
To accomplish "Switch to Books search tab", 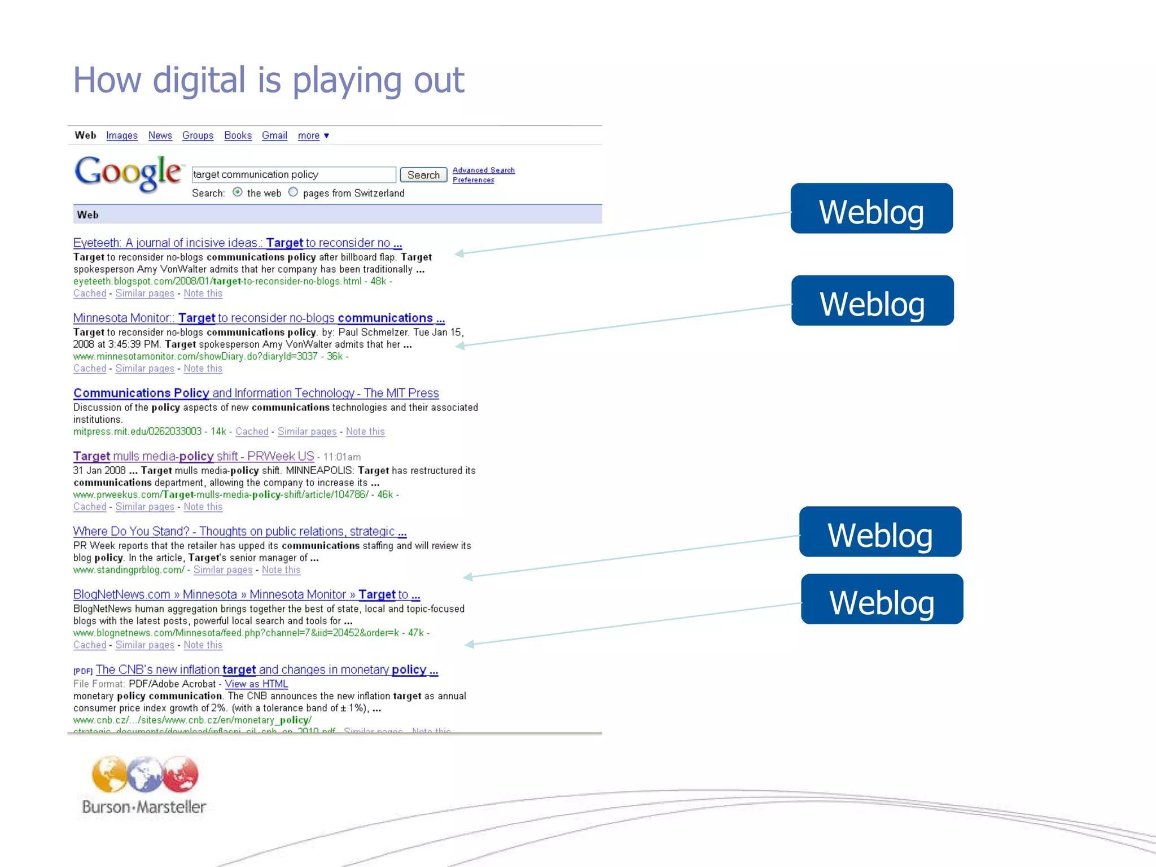I will coord(238,135).
